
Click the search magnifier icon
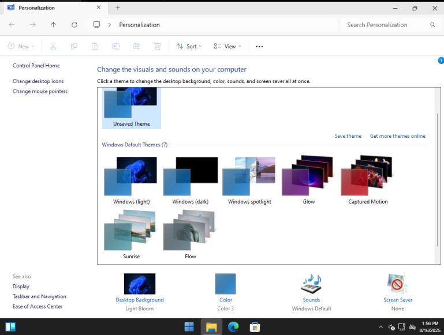tap(432, 25)
